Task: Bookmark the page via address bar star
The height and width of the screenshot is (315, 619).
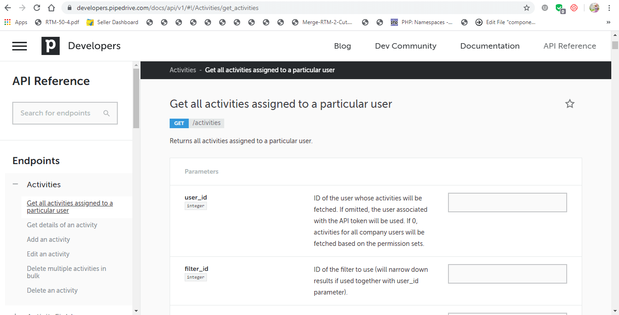Action: coord(527,7)
